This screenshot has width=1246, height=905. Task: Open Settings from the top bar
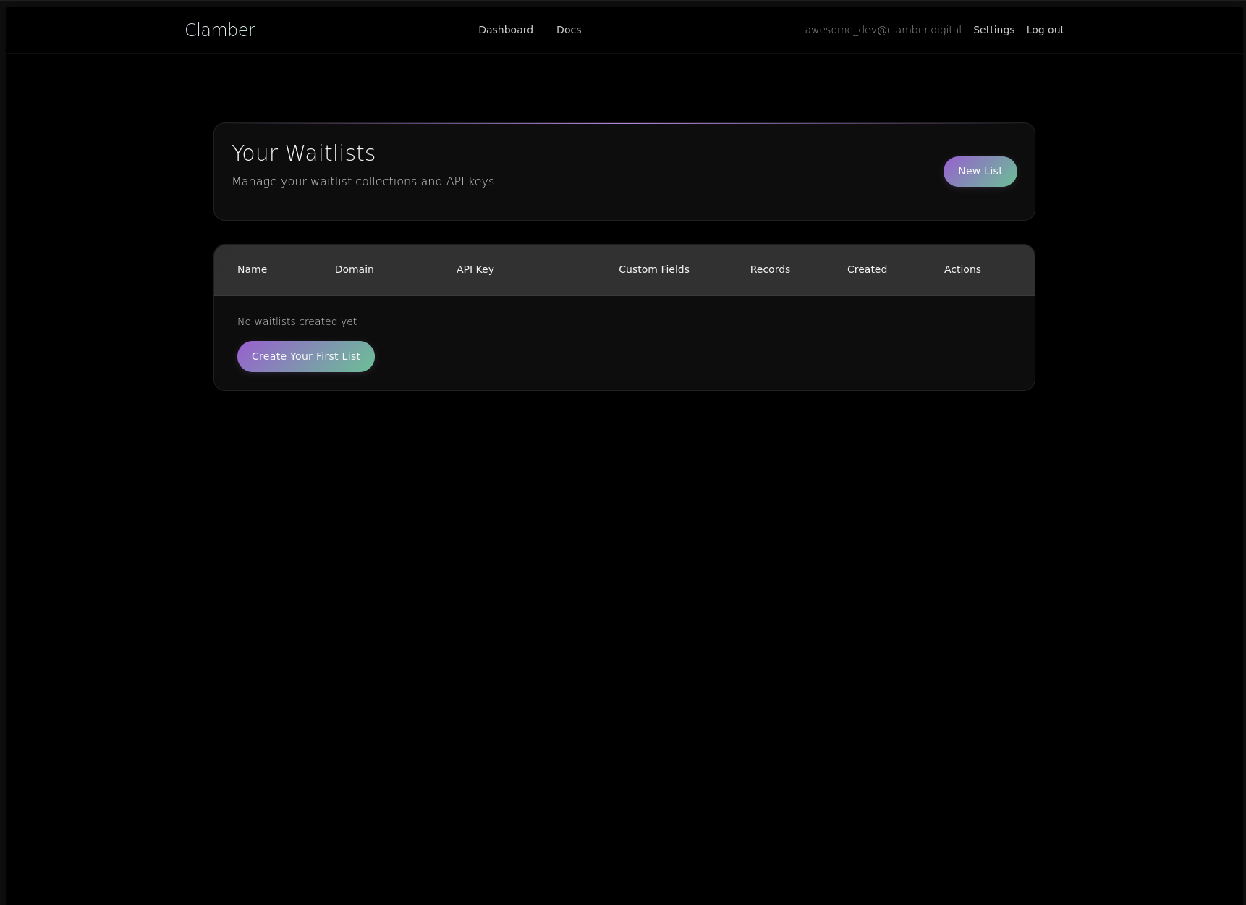[993, 30]
